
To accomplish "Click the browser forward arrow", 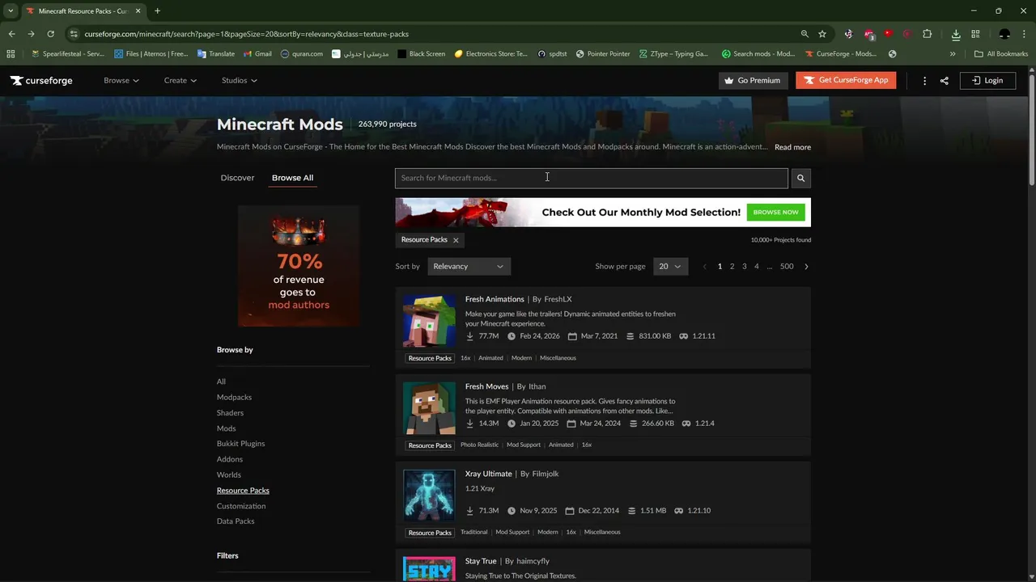I will (31, 34).
